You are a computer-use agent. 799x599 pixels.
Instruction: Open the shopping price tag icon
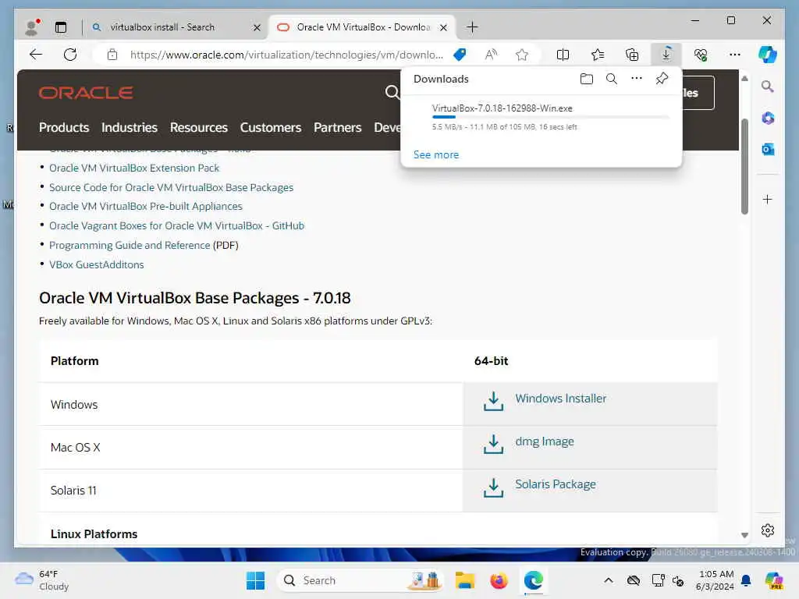click(x=460, y=55)
